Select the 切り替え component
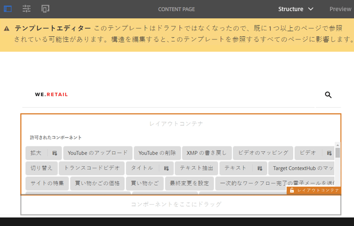This screenshot has width=354, height=226. (42, 168)
